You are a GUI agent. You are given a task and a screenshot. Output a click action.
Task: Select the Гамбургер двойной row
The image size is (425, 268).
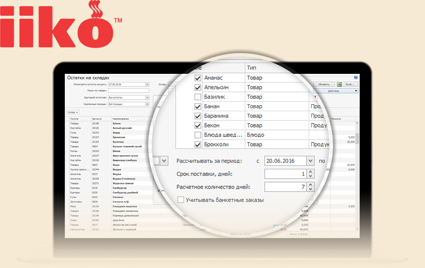tap(125, 192)
